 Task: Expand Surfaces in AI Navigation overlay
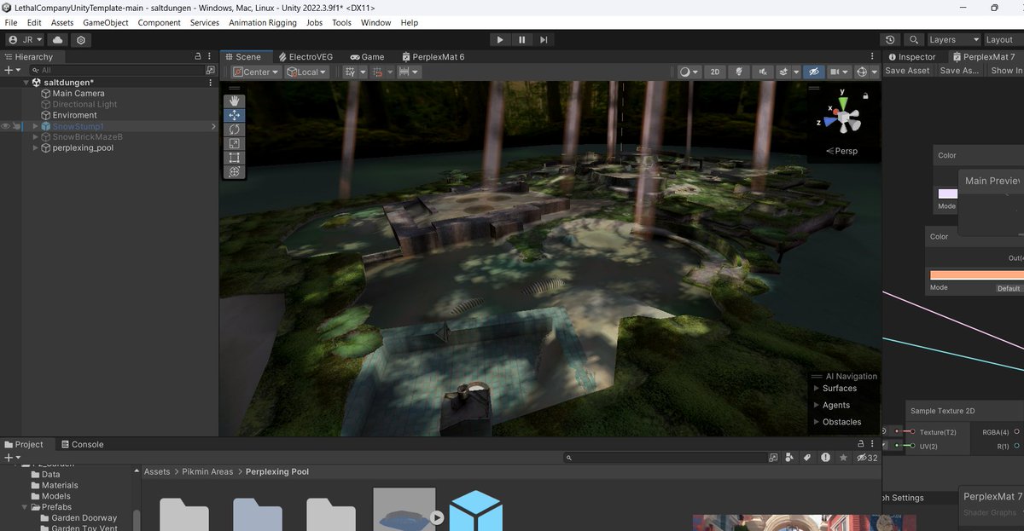pyautogui.click(x=816, y=389)
